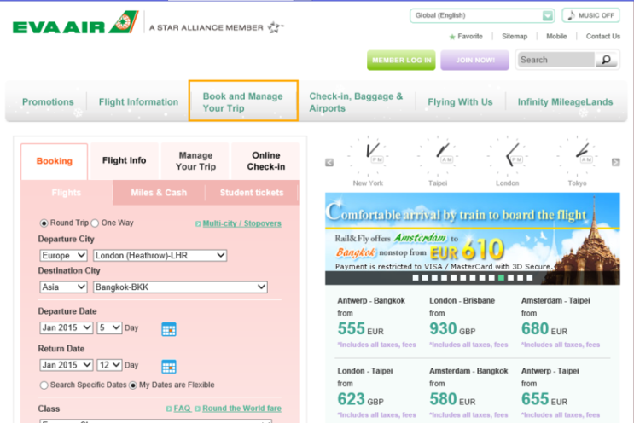Click the EVA Air logo
Image resolution: width=634 pixels, height=423 pixels.
75,23
